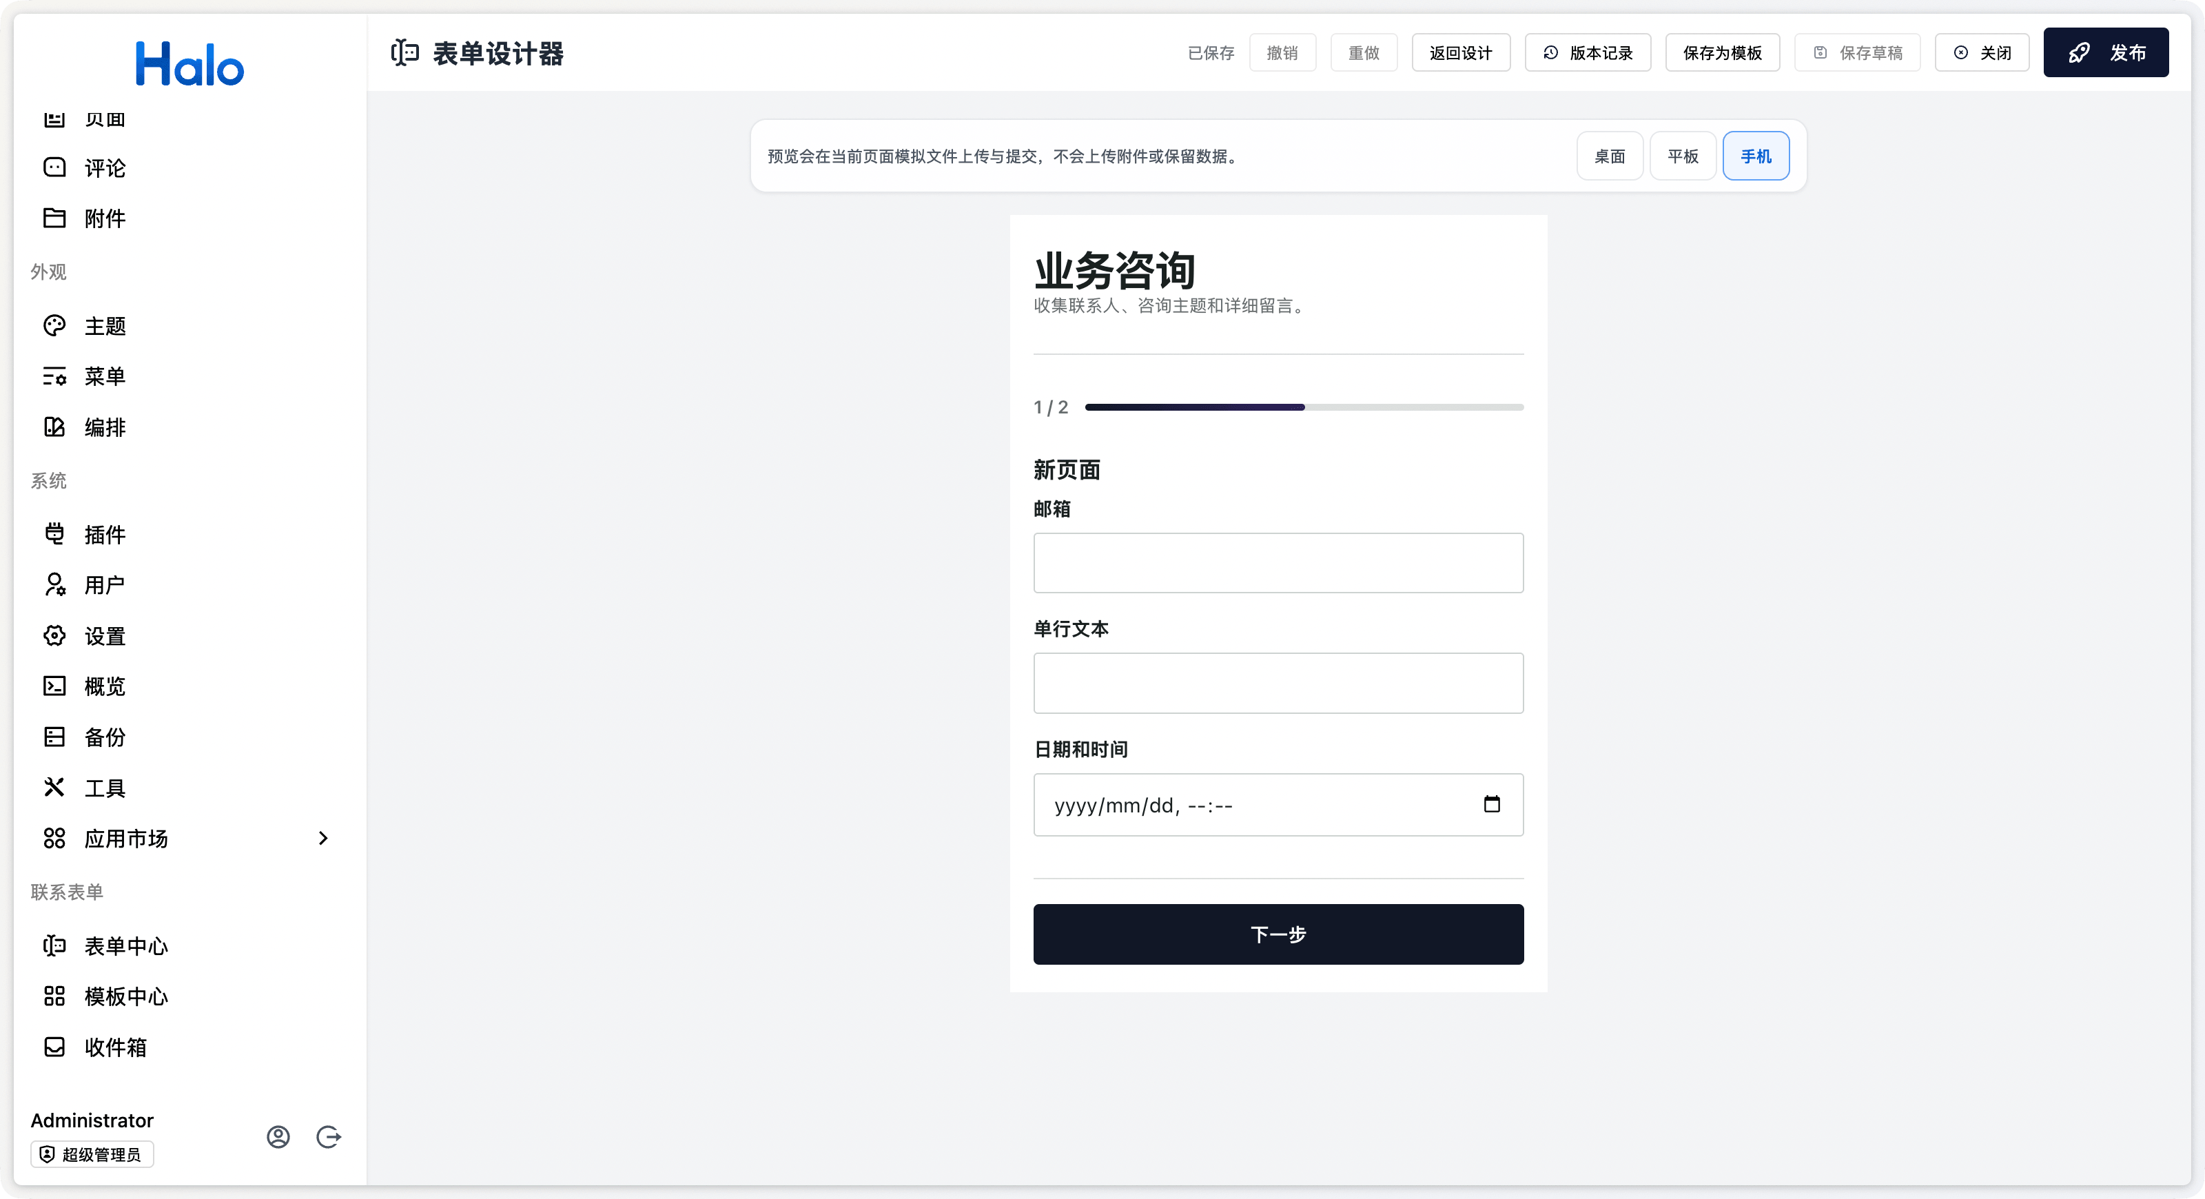The height and width of the screenshot is (1199, 2205).
Task: Expand the 应用市场 chevron
Action: tap(322, 839)
